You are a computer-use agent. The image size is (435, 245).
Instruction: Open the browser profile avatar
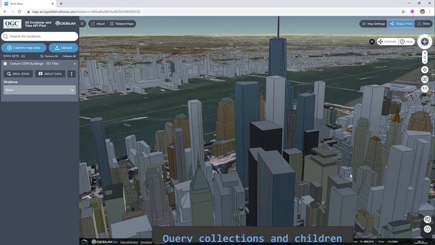pos(422,12)
